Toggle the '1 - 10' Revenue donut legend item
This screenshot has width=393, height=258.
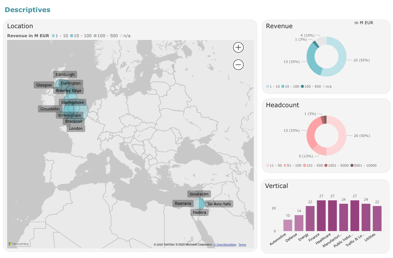click(x=273, y=86)
